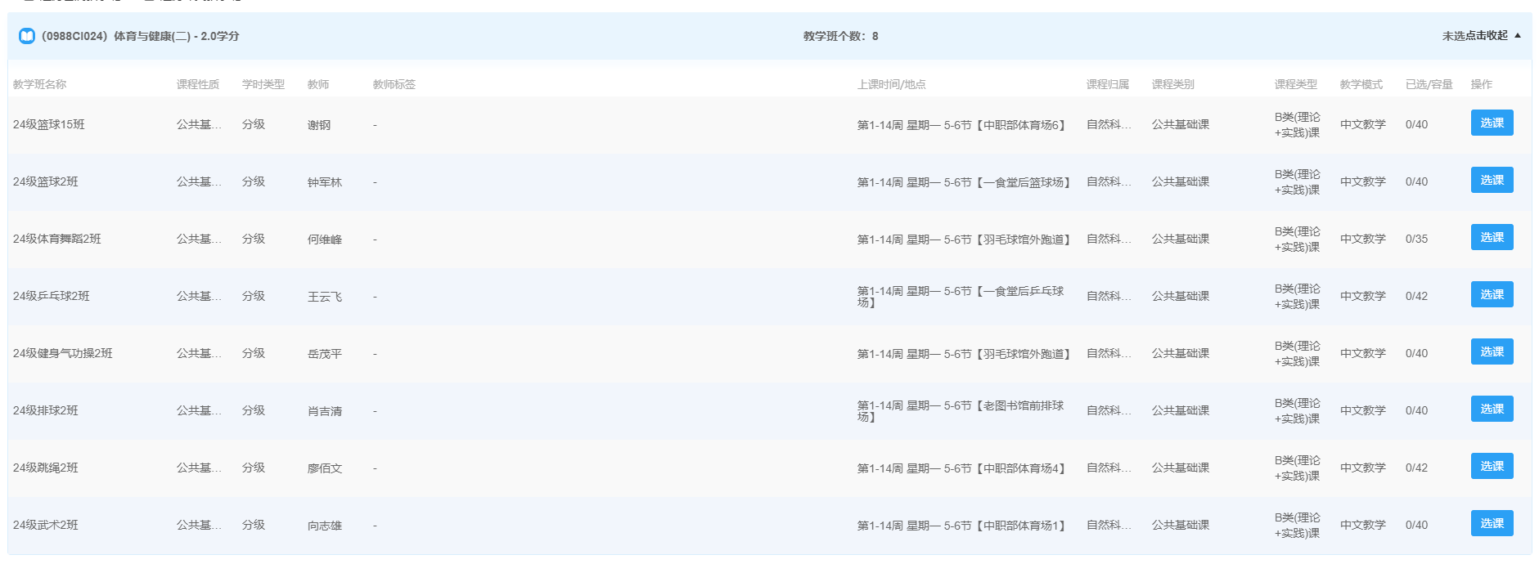This screenshot has height=564, width=1539.
Task: Click the 教学班名称 column header
Action: pyautogui.click(x=39, y=84)
